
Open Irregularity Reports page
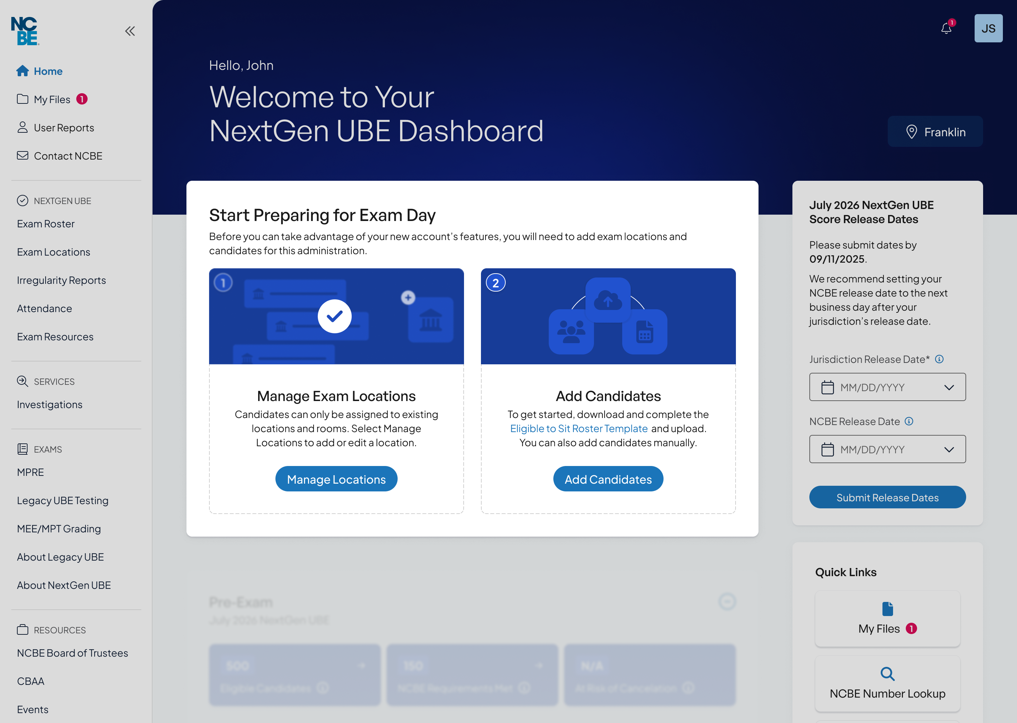pyautogui.click(x=61, y=280)
